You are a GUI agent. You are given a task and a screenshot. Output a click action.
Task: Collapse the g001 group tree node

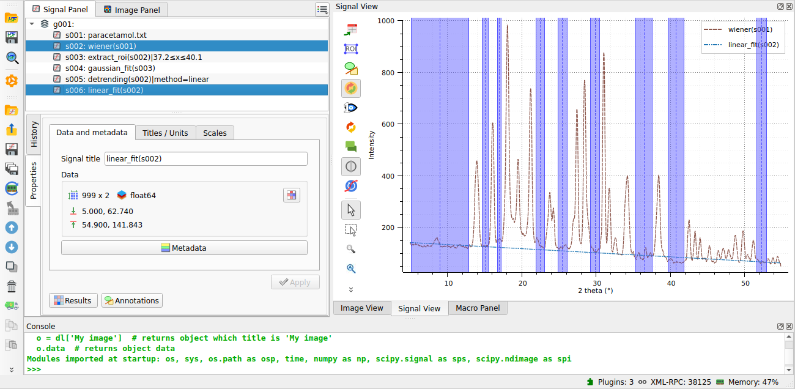[x=32, y=24]
